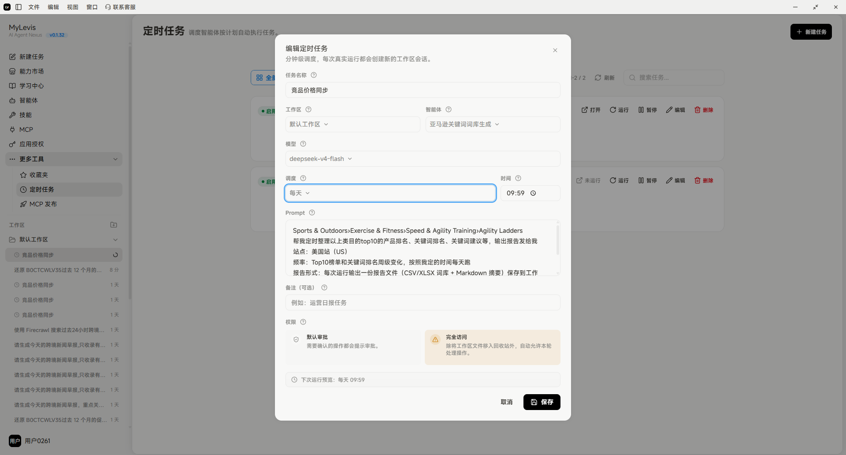The width and height of the screenshot is (846, 455).
Task: Collapse the 更多工具 section
Action: pyautogui.click(x=64, y=159)
